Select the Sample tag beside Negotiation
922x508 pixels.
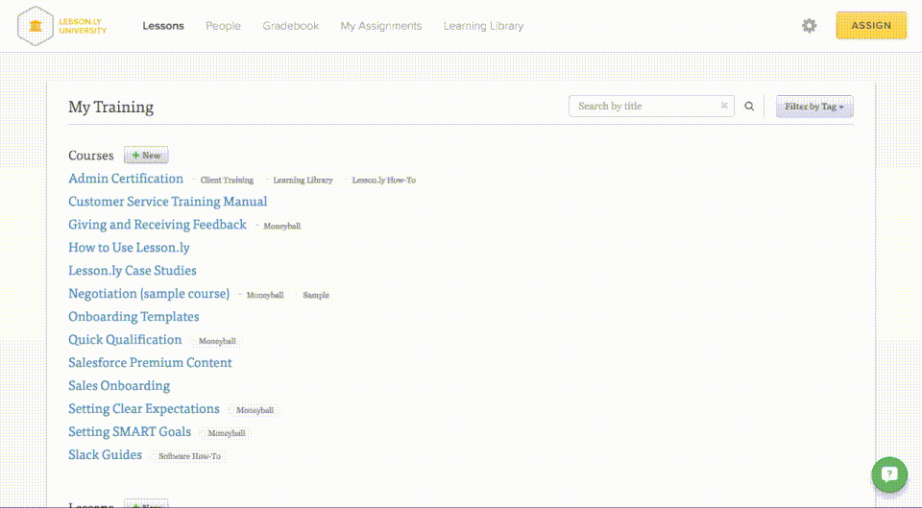coord(316,295)
